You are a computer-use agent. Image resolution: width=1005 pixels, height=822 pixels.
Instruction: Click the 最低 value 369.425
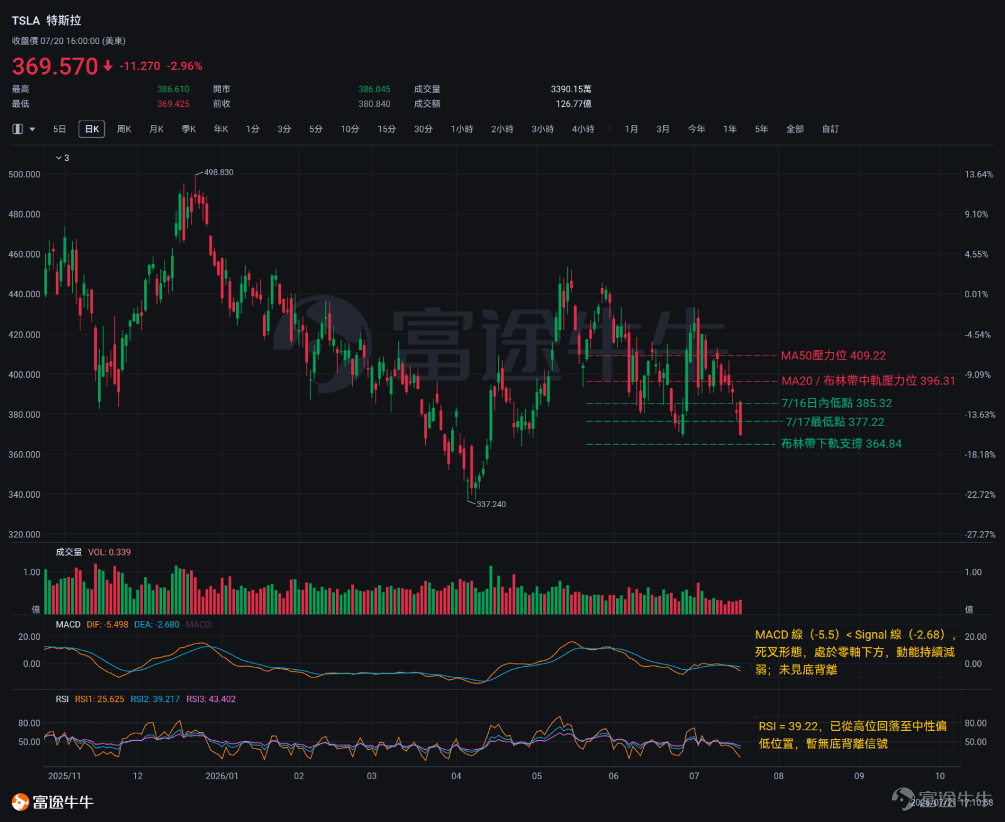coord(173,104)
